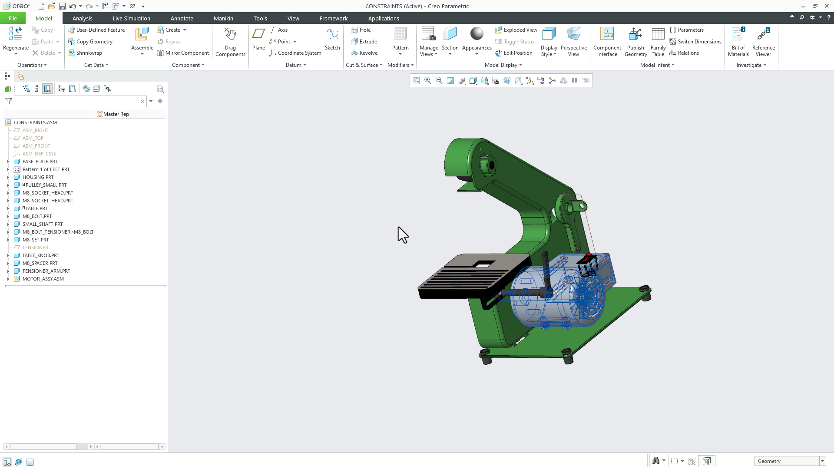Screen dimensions: 834x469
Task: Click the Switch Dimensions button
Action: (695, 42)
